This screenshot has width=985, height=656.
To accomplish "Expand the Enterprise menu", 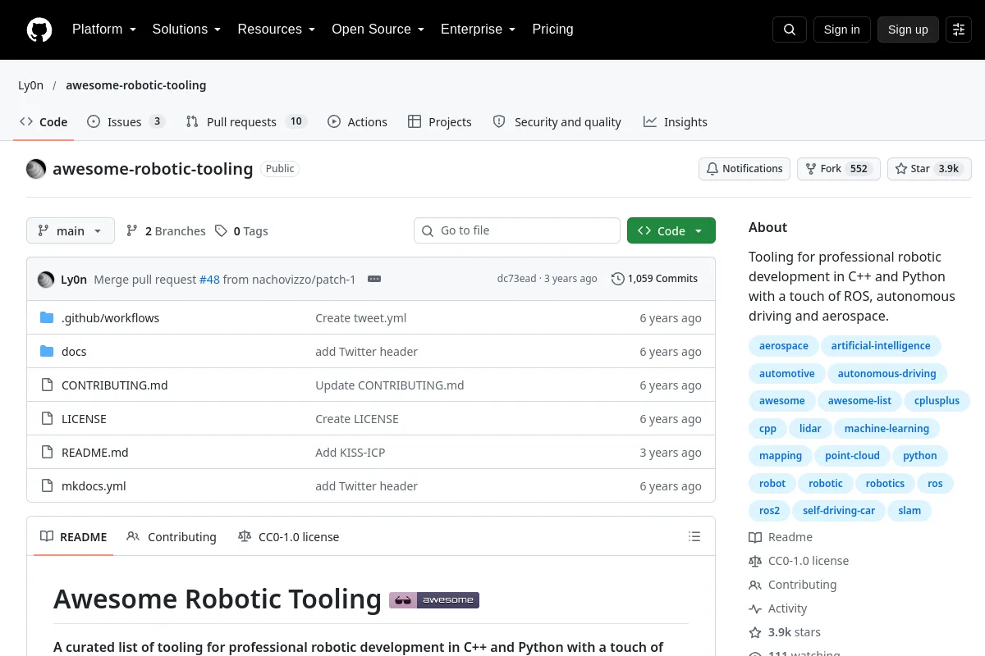I will click(478, 30).
